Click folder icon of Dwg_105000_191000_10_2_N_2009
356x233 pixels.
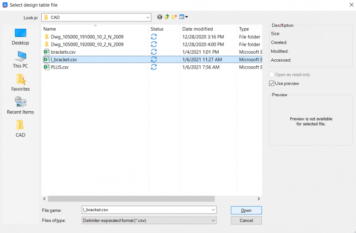coord(46,37)
